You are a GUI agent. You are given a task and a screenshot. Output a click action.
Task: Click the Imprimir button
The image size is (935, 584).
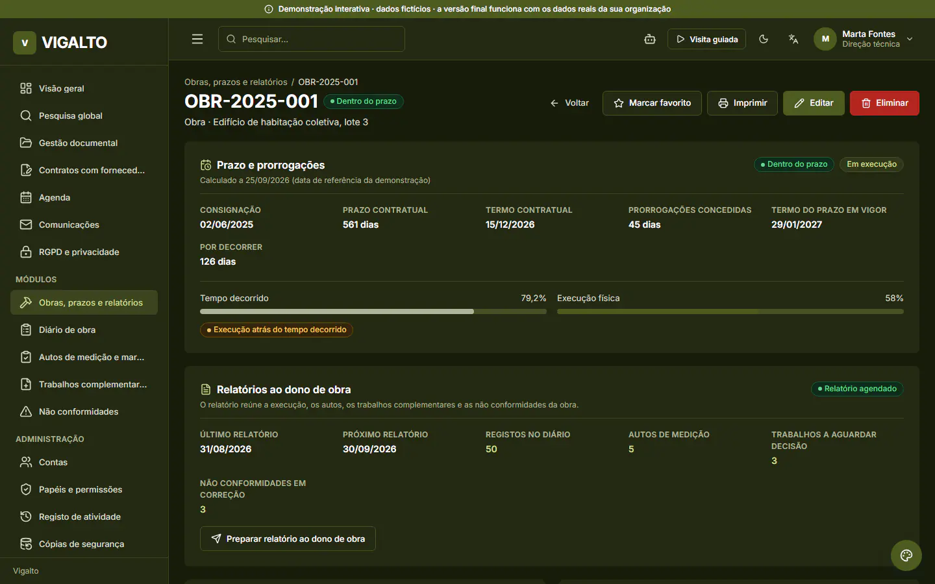(x=742, y=103)
